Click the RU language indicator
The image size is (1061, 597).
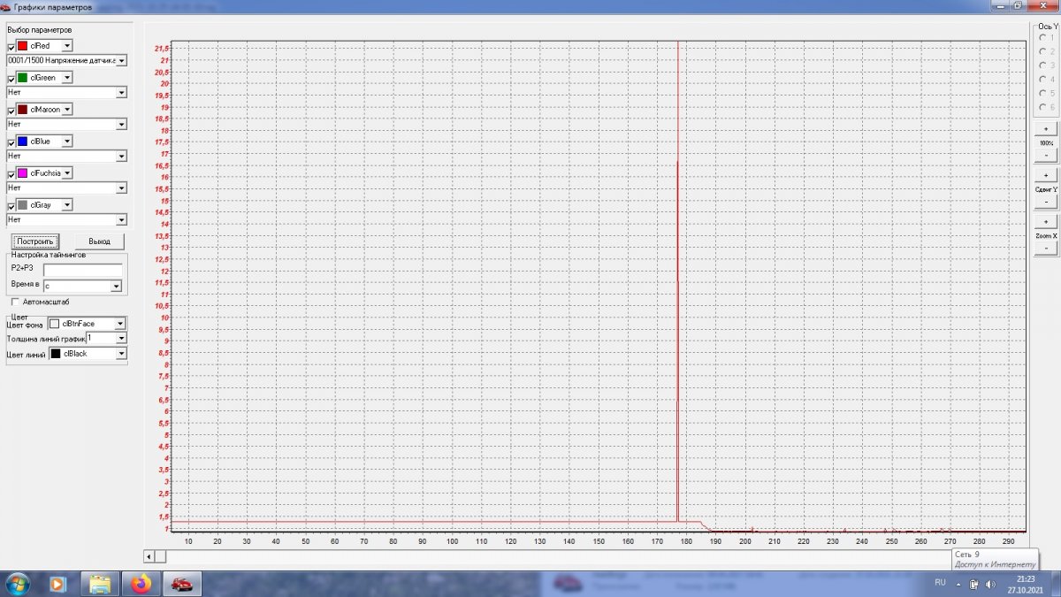[940, 583]
